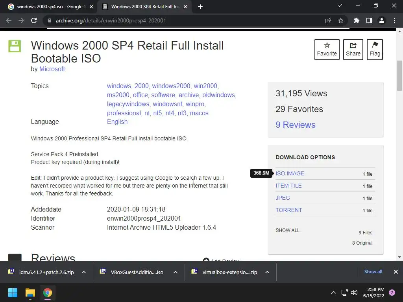403x302 pixels.
Task: Click the Favorite button
Action: (x=327, y=50)
